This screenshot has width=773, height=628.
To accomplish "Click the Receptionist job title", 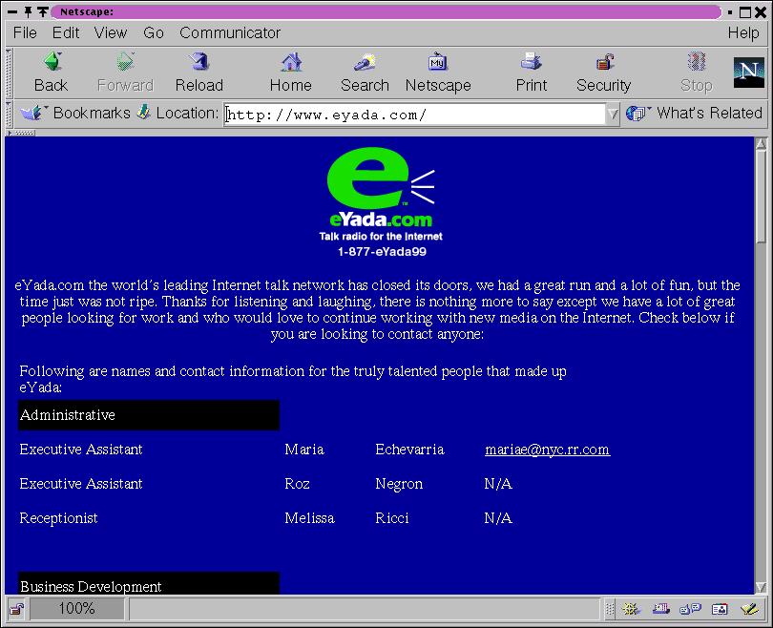I will (58, 518).
